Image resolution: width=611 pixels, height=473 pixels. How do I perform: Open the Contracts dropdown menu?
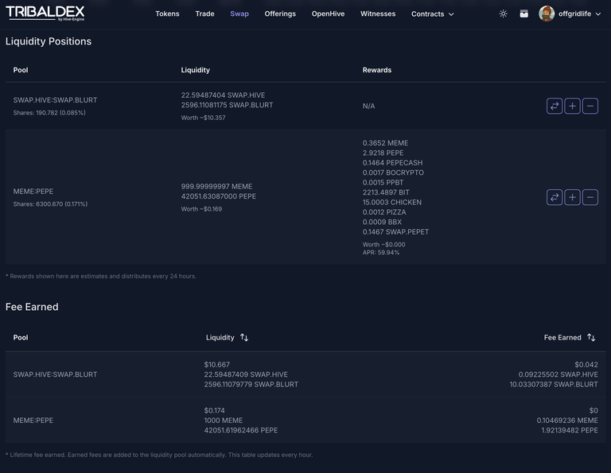433,14
